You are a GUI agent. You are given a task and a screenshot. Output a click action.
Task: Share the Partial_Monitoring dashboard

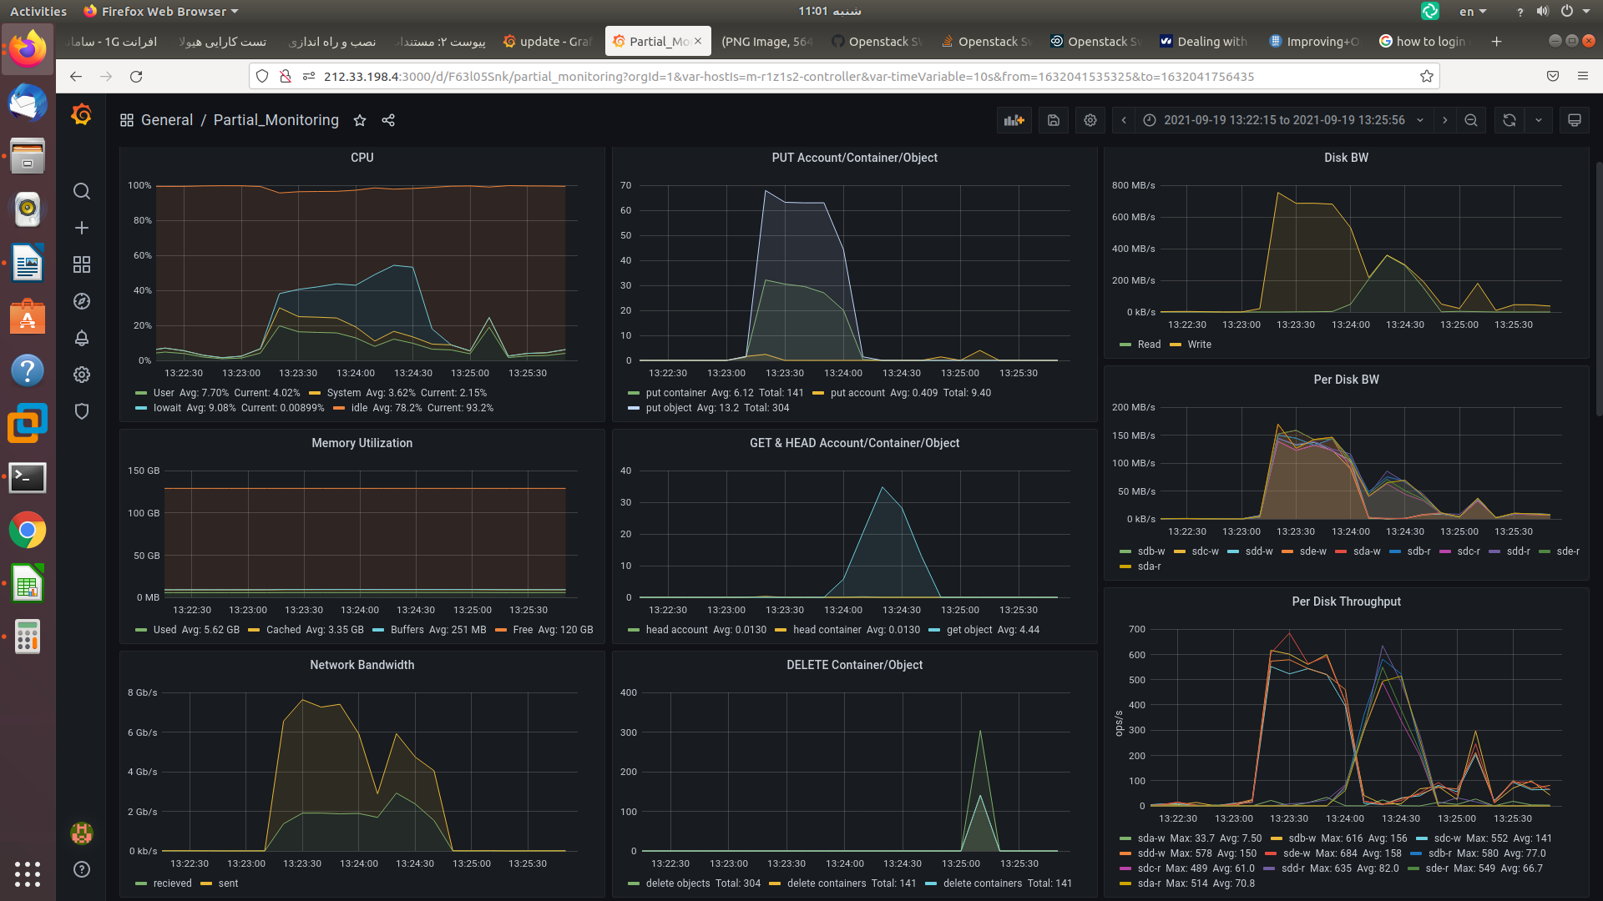coord(388,120)
